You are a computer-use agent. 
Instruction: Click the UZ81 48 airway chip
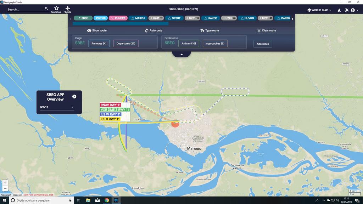(x=229, y=18)
